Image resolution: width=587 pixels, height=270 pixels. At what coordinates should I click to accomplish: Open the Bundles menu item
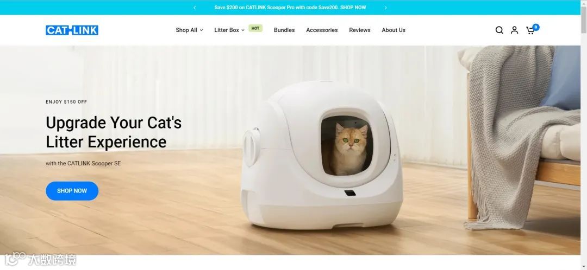(284, 30)
